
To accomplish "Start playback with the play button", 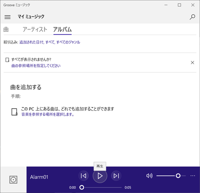I will [x=100, y=176].
